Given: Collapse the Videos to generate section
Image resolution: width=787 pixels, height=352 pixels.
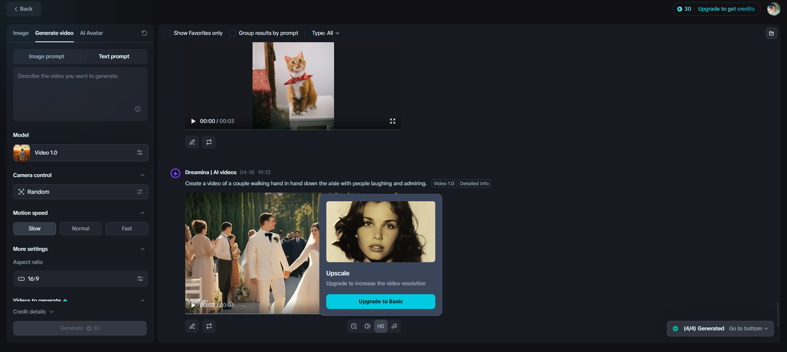Looking at the screenshot, I should click(x=143, y=300).
